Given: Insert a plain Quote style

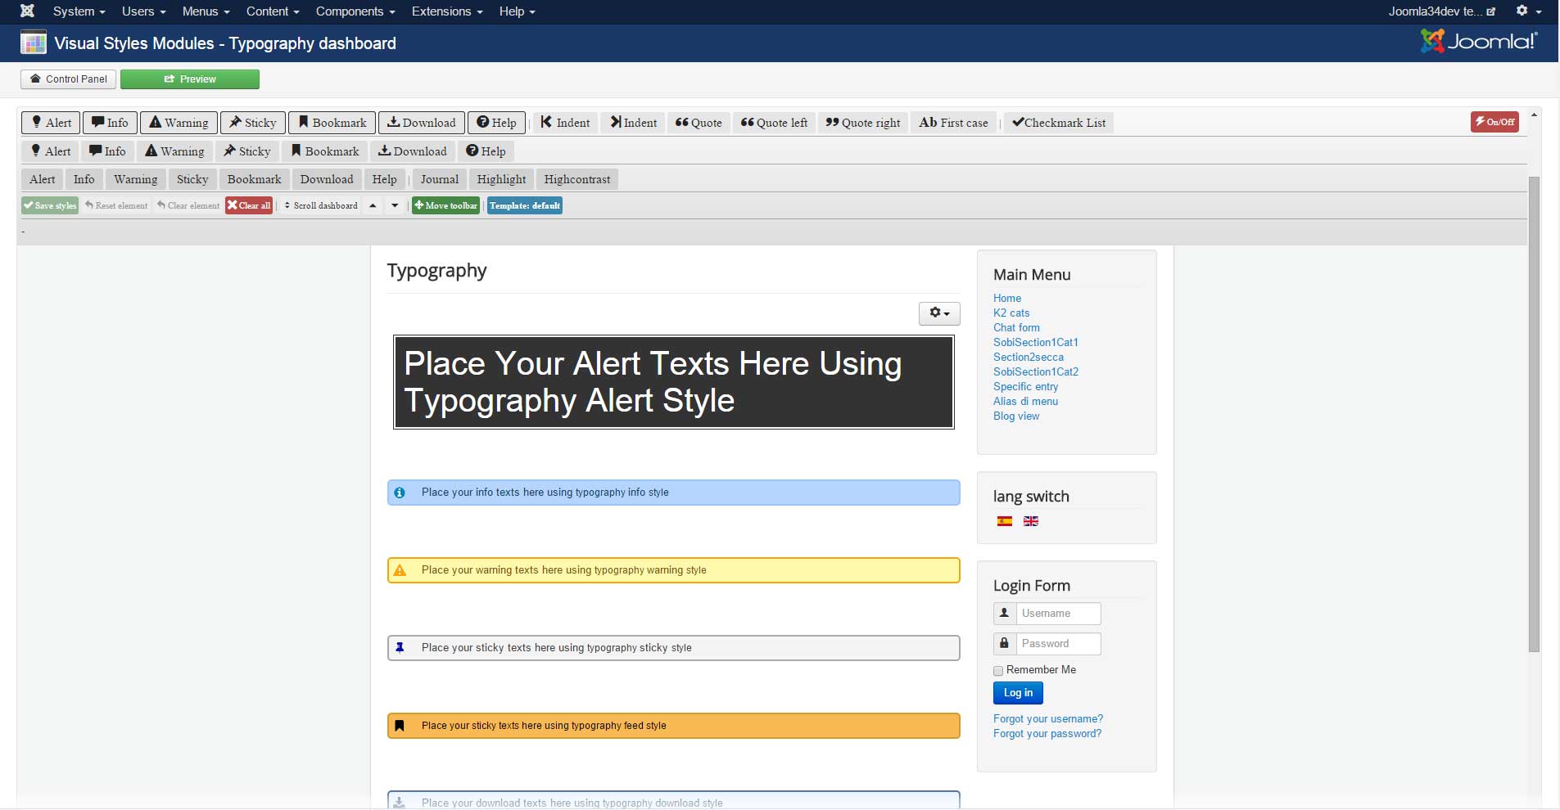Looking at the screenshot, I should (x=699, y=123).
